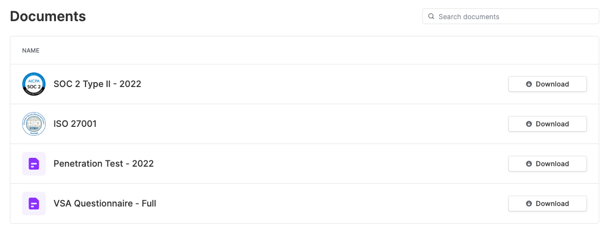This screenshot has height=236, width=610.
Task: Select the SOC 2 Type II - 2022 title
Action: [x=97, y=84]
